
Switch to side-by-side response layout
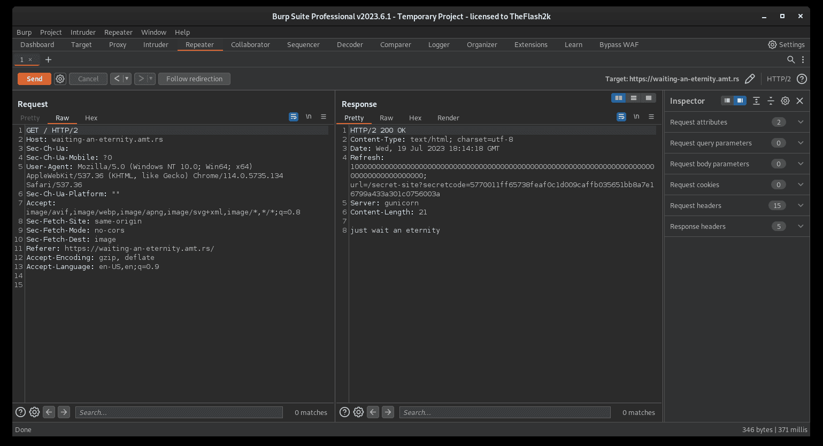coord(619,98)
